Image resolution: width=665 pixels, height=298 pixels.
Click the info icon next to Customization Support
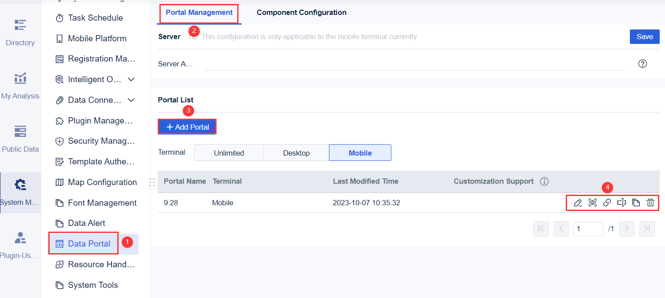pos(544,181)
